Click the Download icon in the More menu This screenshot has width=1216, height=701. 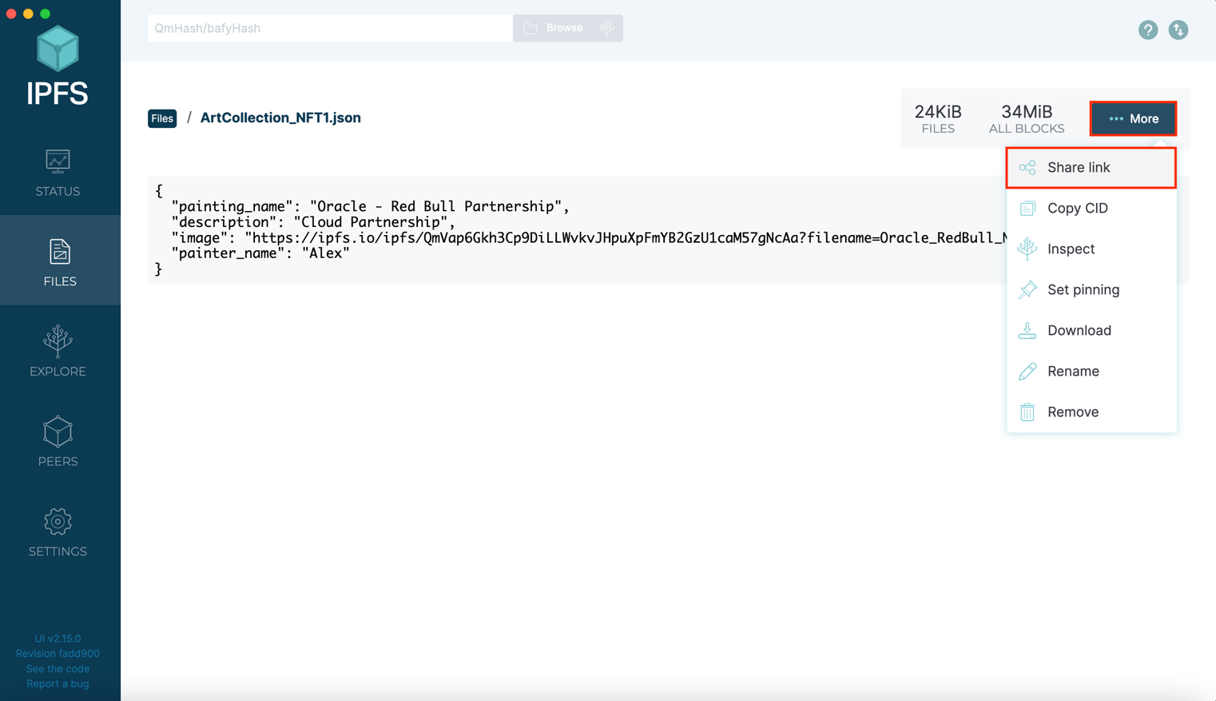pyautogui.click(x=1027, y=330)
